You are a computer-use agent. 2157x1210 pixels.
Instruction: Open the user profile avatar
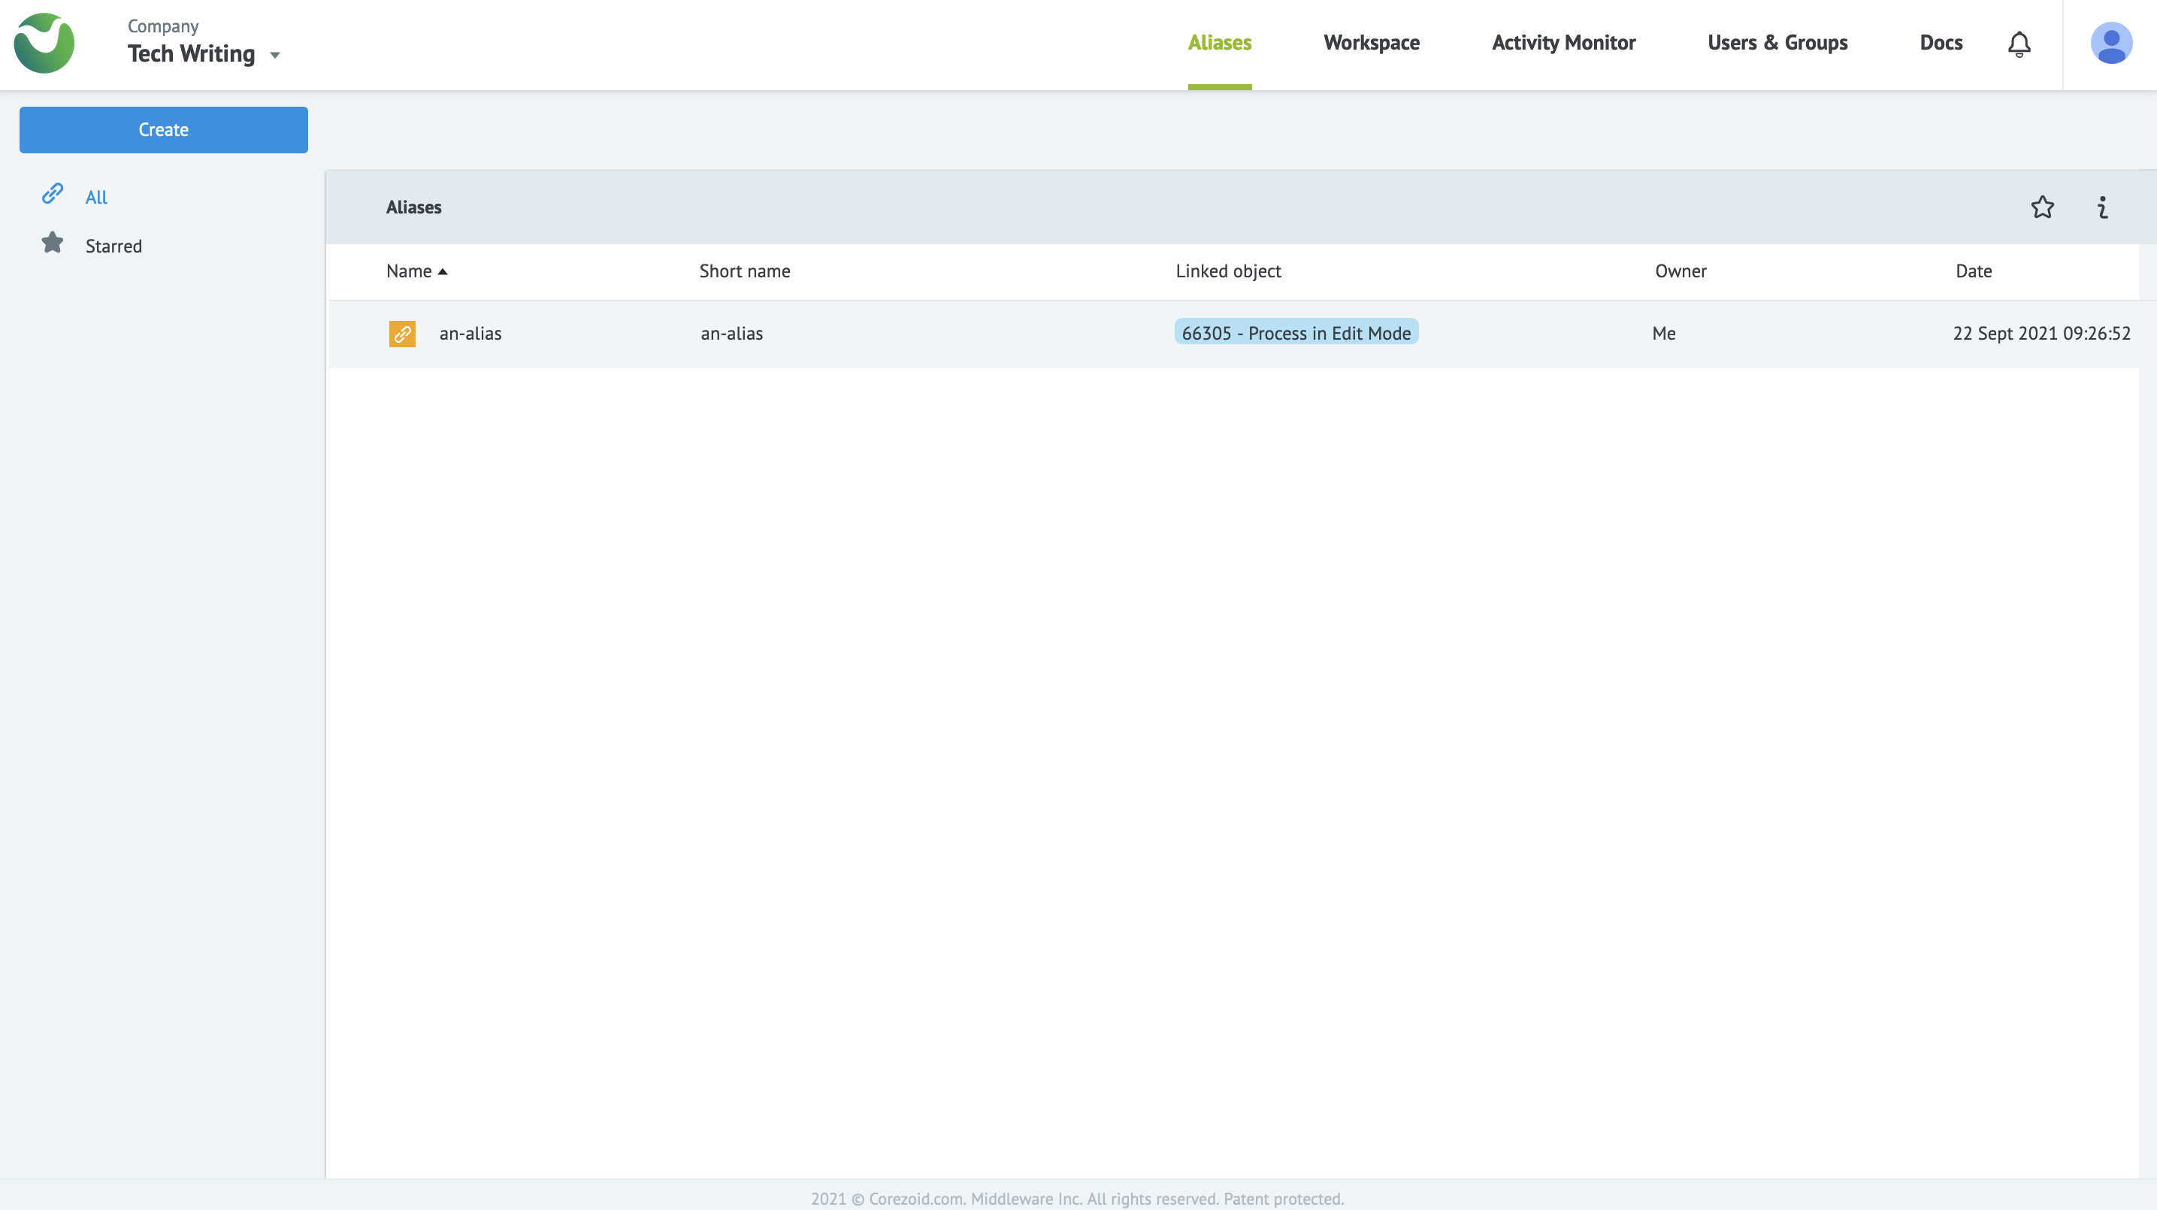2112,43
